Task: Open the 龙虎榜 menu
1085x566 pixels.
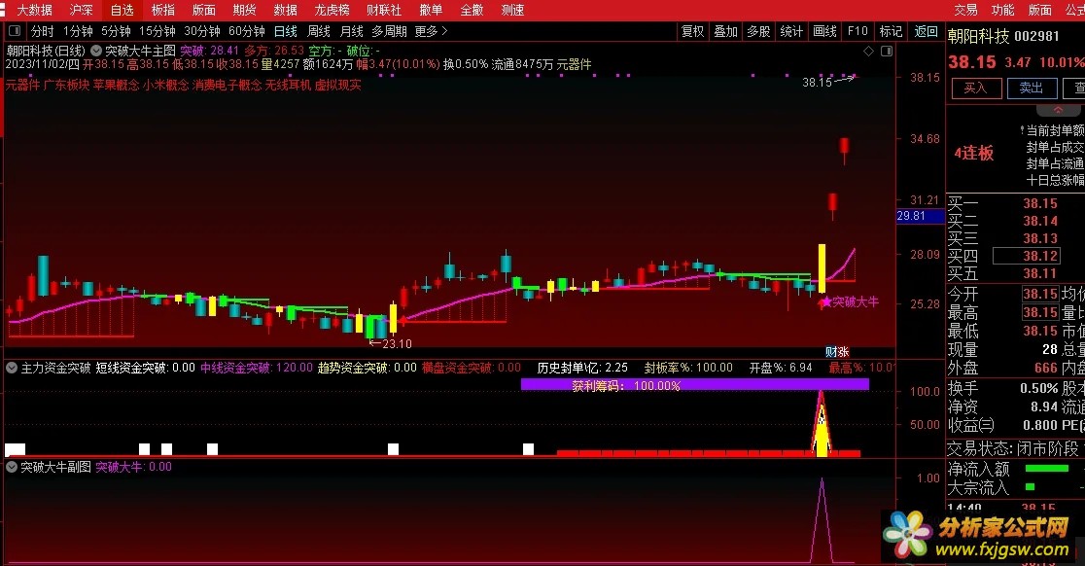Action: coord(332,10)
